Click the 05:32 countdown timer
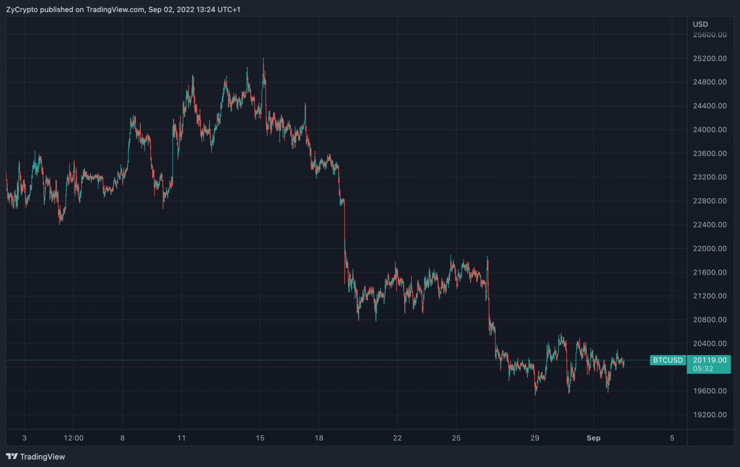740x467 pixels. coord(703,369)
